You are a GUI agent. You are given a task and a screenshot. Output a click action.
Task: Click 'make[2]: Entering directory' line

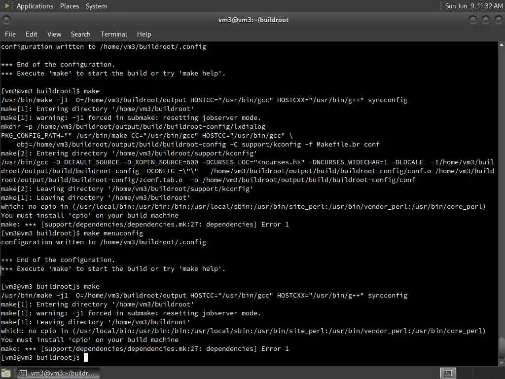pos(129,153)
